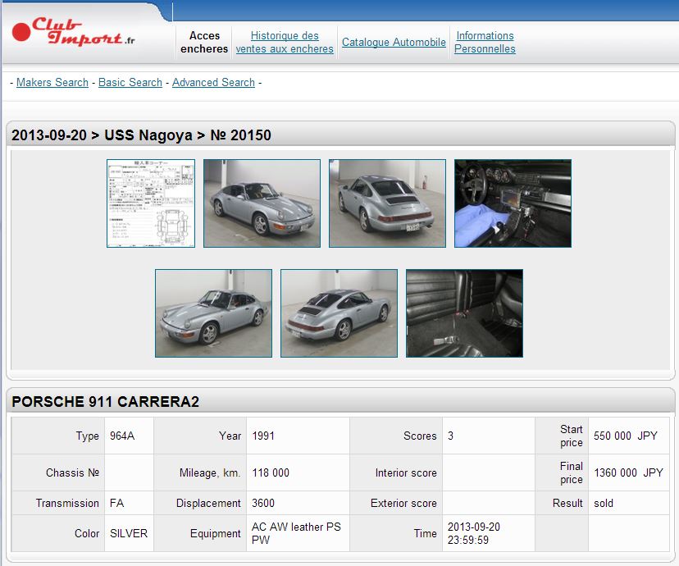
Task: Click the final price 1360 000 JPY cell
Action: point(627,472)
